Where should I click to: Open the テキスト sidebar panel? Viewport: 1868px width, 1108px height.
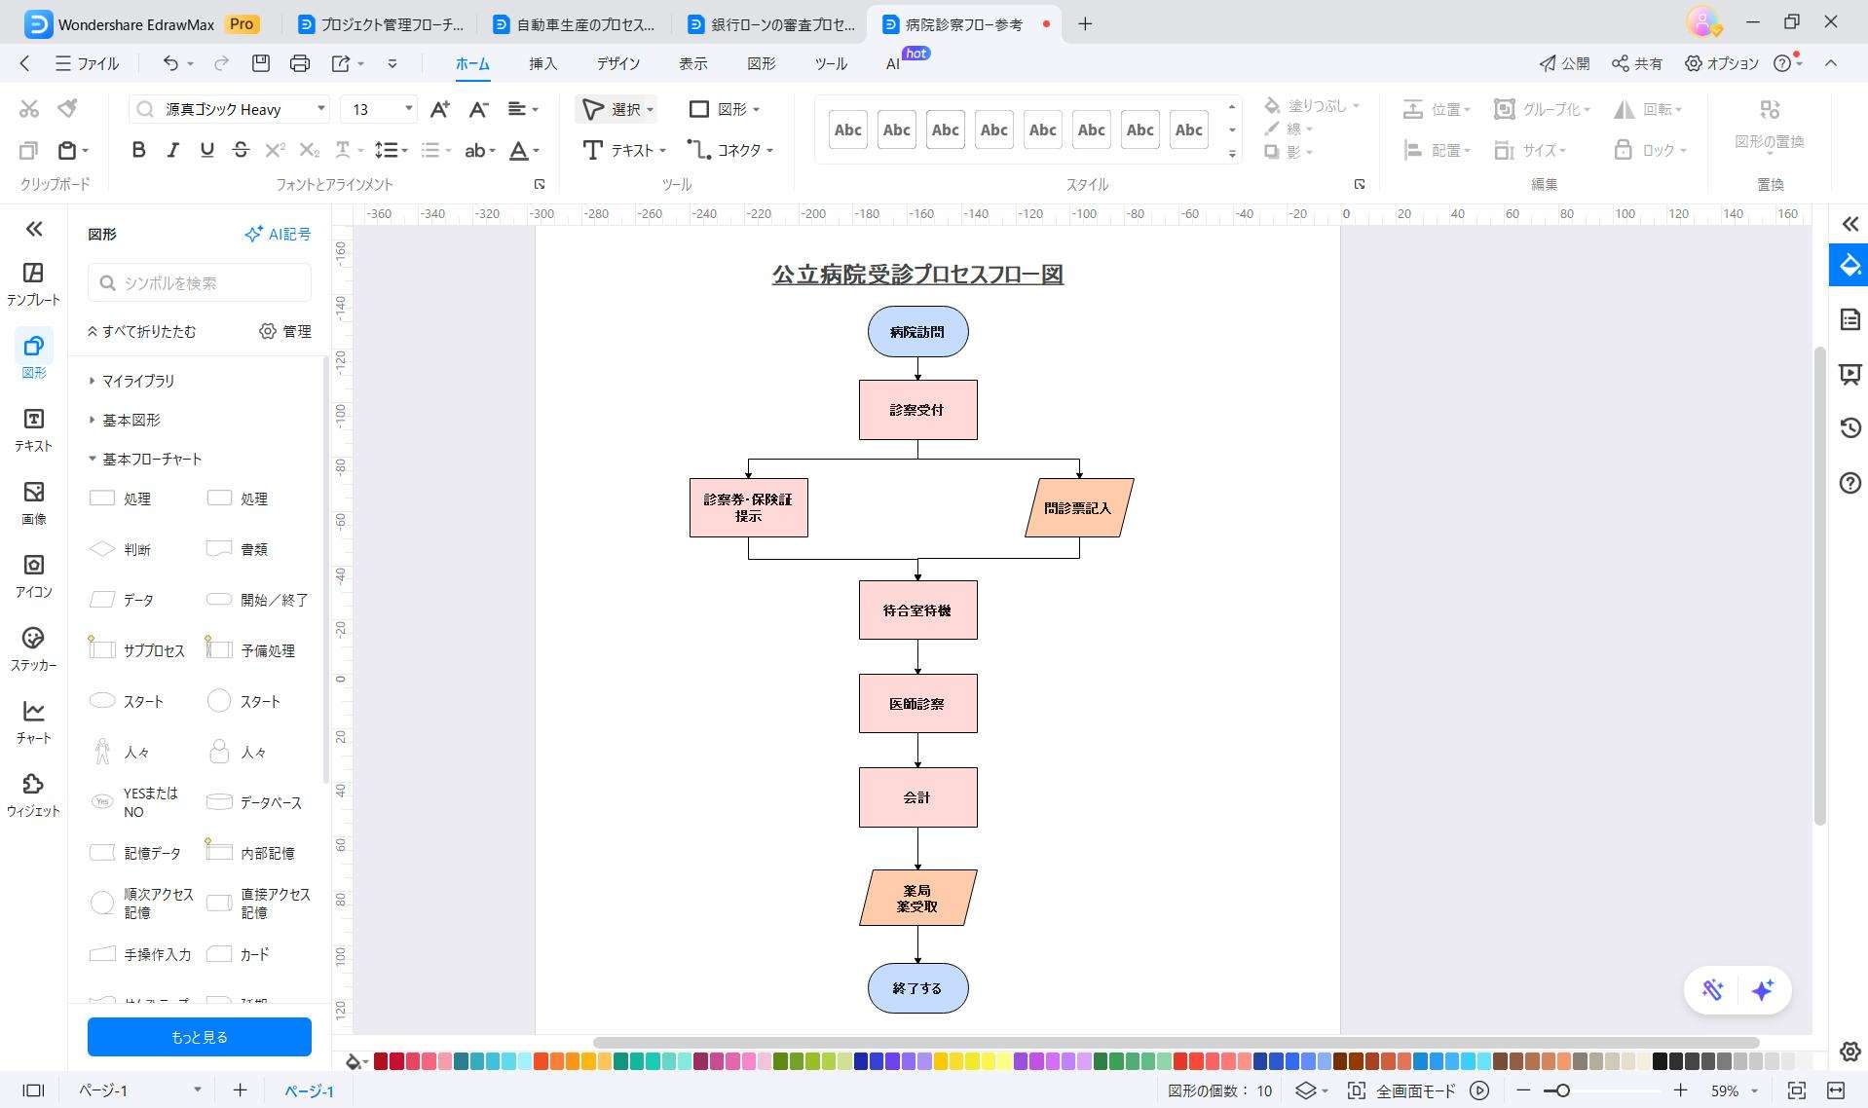click(33, 429)
